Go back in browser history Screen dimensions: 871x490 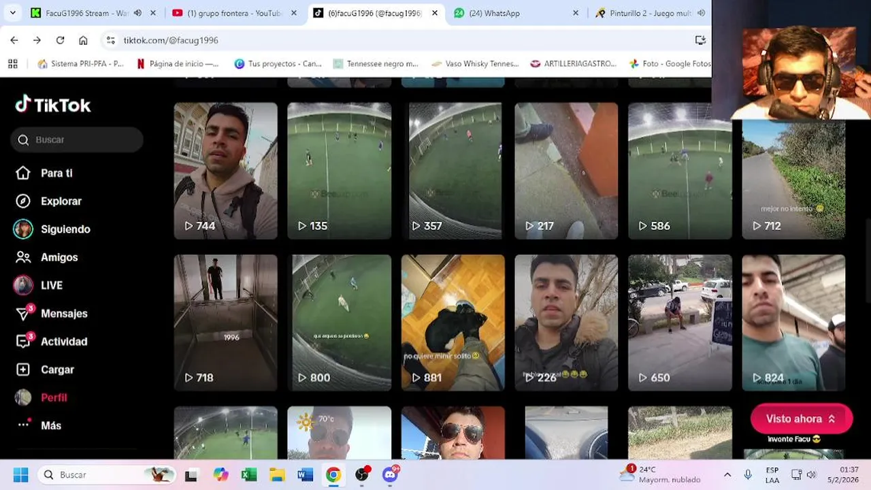tap(14, 40)
